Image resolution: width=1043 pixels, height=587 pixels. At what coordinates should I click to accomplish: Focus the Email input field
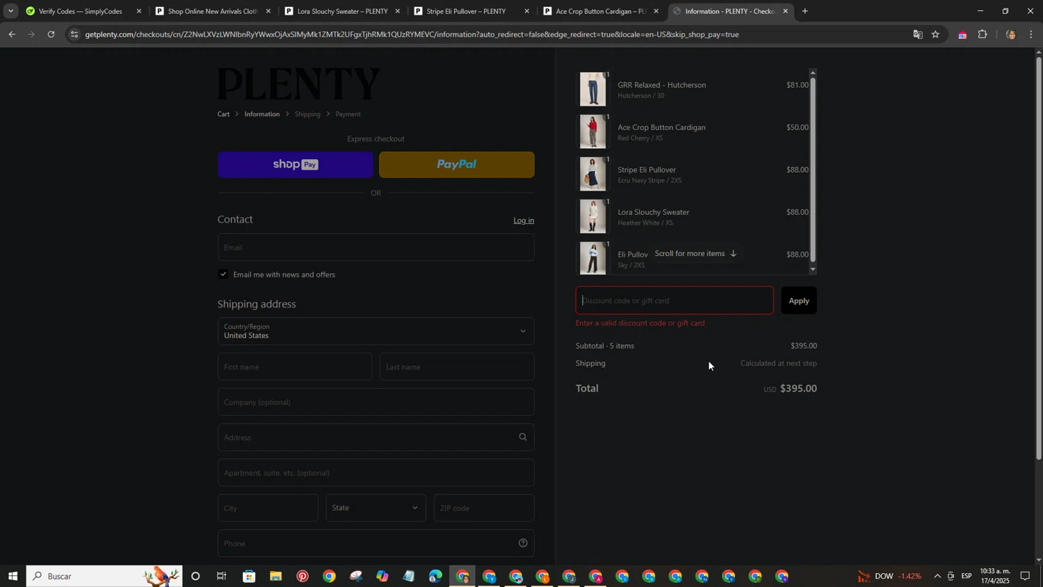[375, 247]
